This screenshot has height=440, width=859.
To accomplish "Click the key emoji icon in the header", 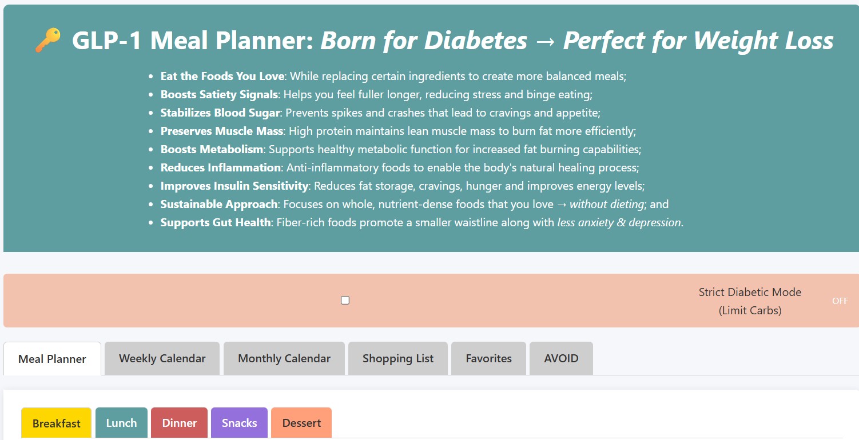I will [48, 41].
